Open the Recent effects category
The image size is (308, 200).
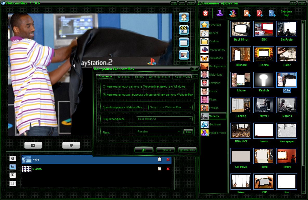[213, 33]
